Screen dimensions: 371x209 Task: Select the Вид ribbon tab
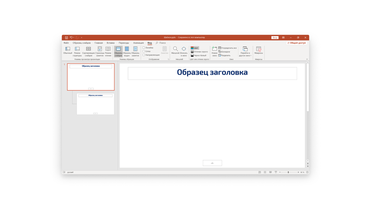150,43
